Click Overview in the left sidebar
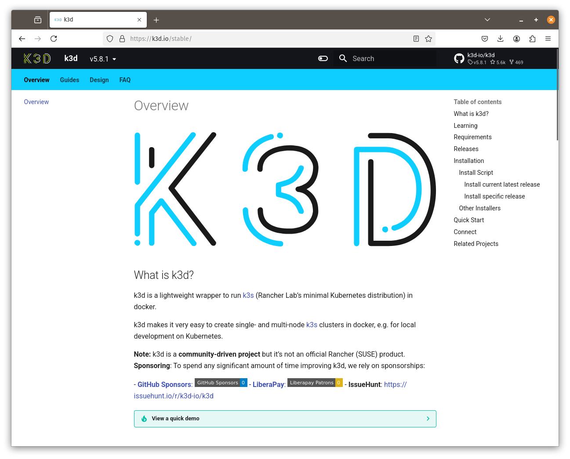 click(x=36, y=102)
